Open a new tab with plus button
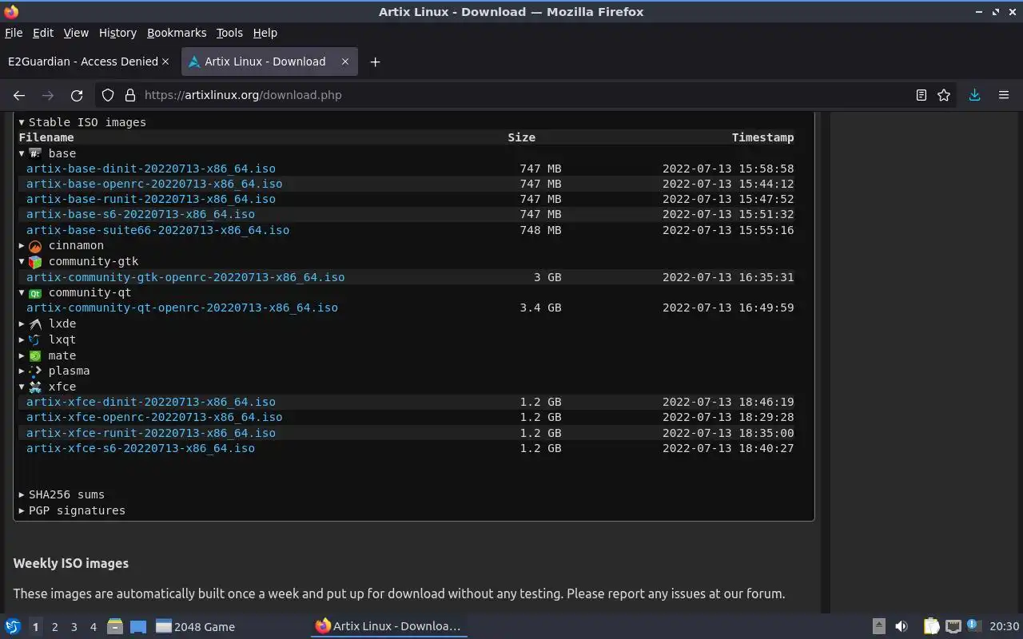1023x639 pixels. (x=375, y=62)
